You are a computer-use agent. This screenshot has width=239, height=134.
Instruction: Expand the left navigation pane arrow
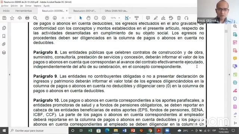tap(9, 74)
